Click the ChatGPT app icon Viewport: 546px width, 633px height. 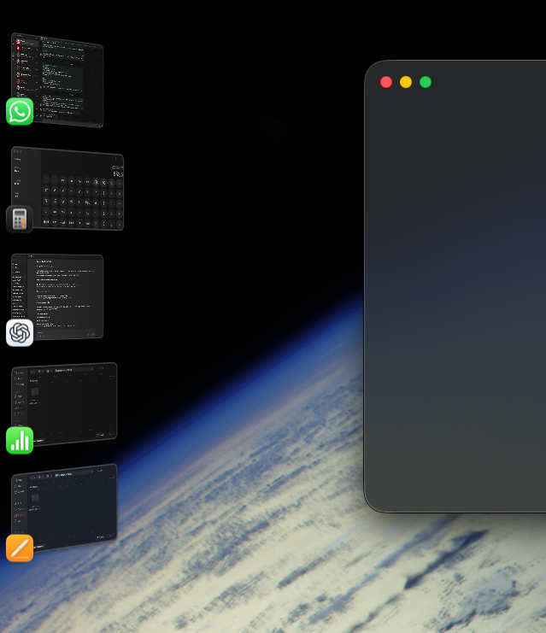20,332
